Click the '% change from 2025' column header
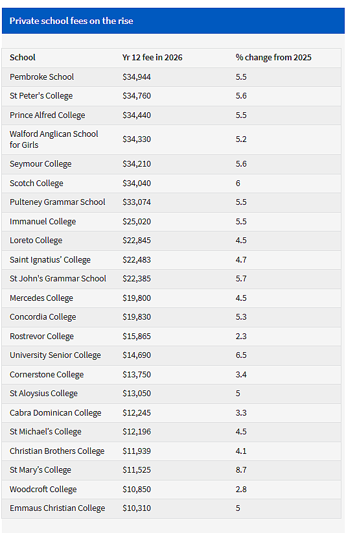346x533 pixels. 273,58
